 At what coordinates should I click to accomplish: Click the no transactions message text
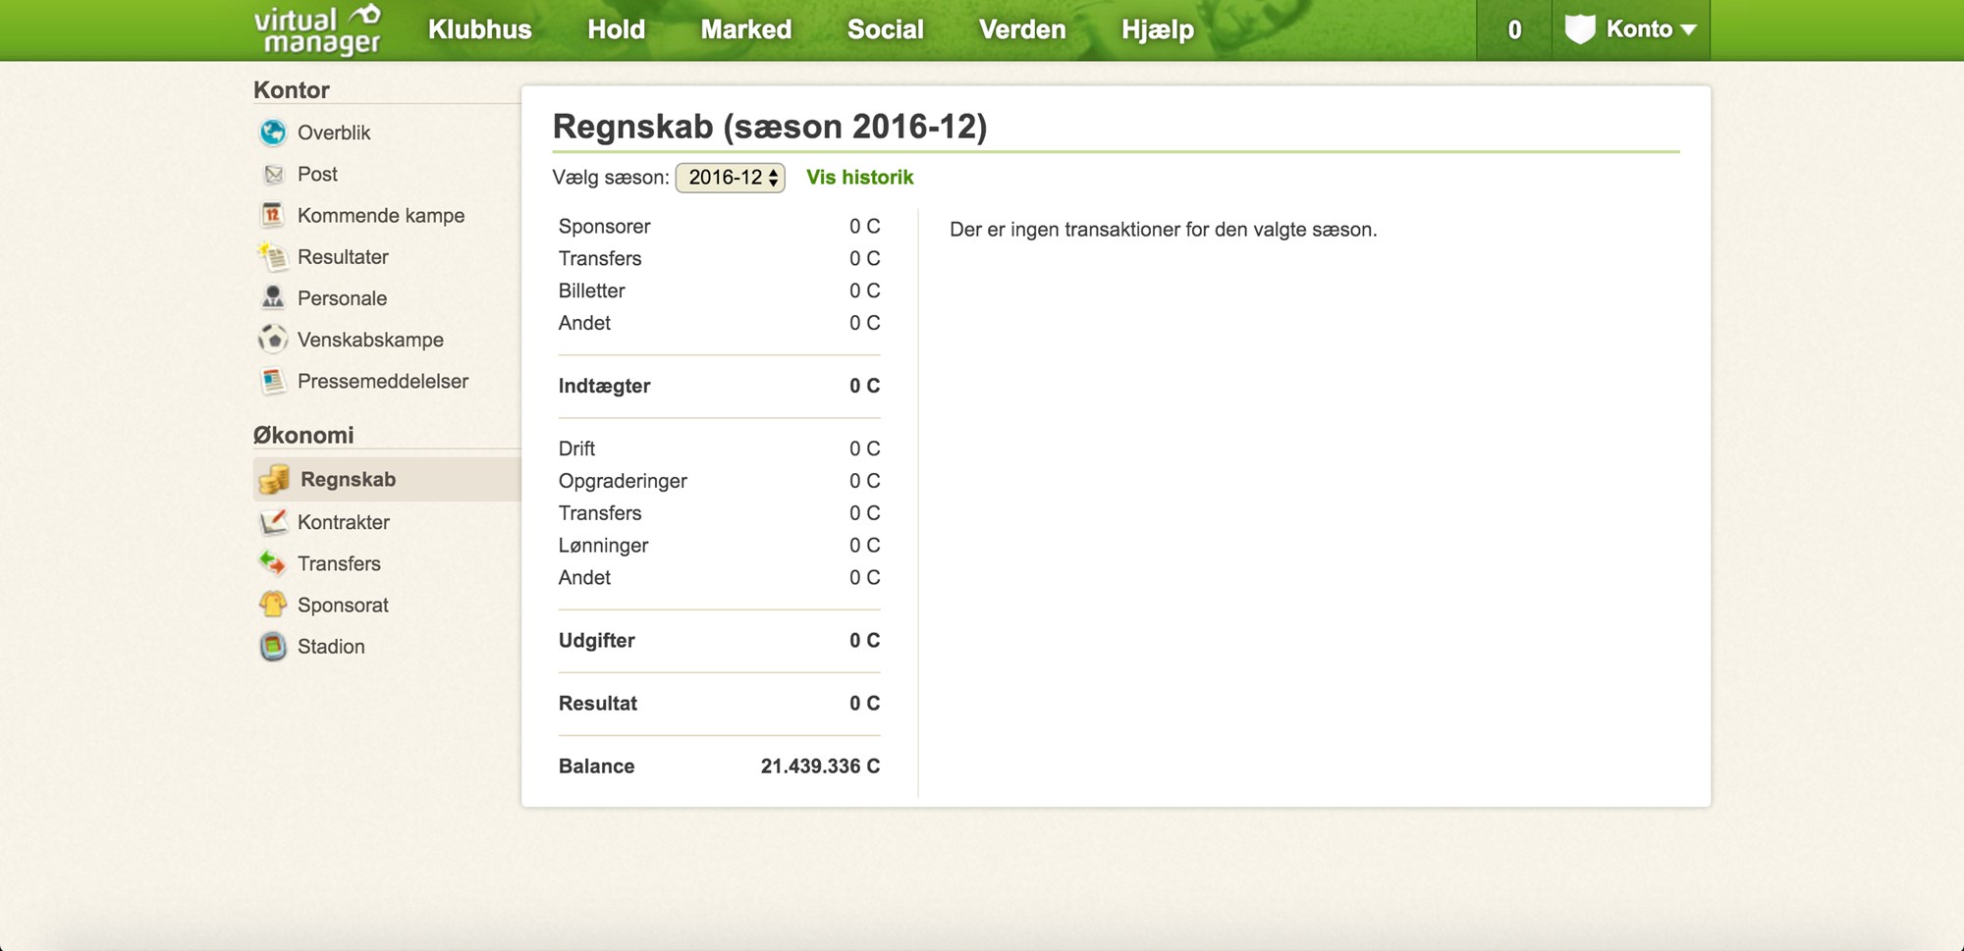(x=1163, y=230)
